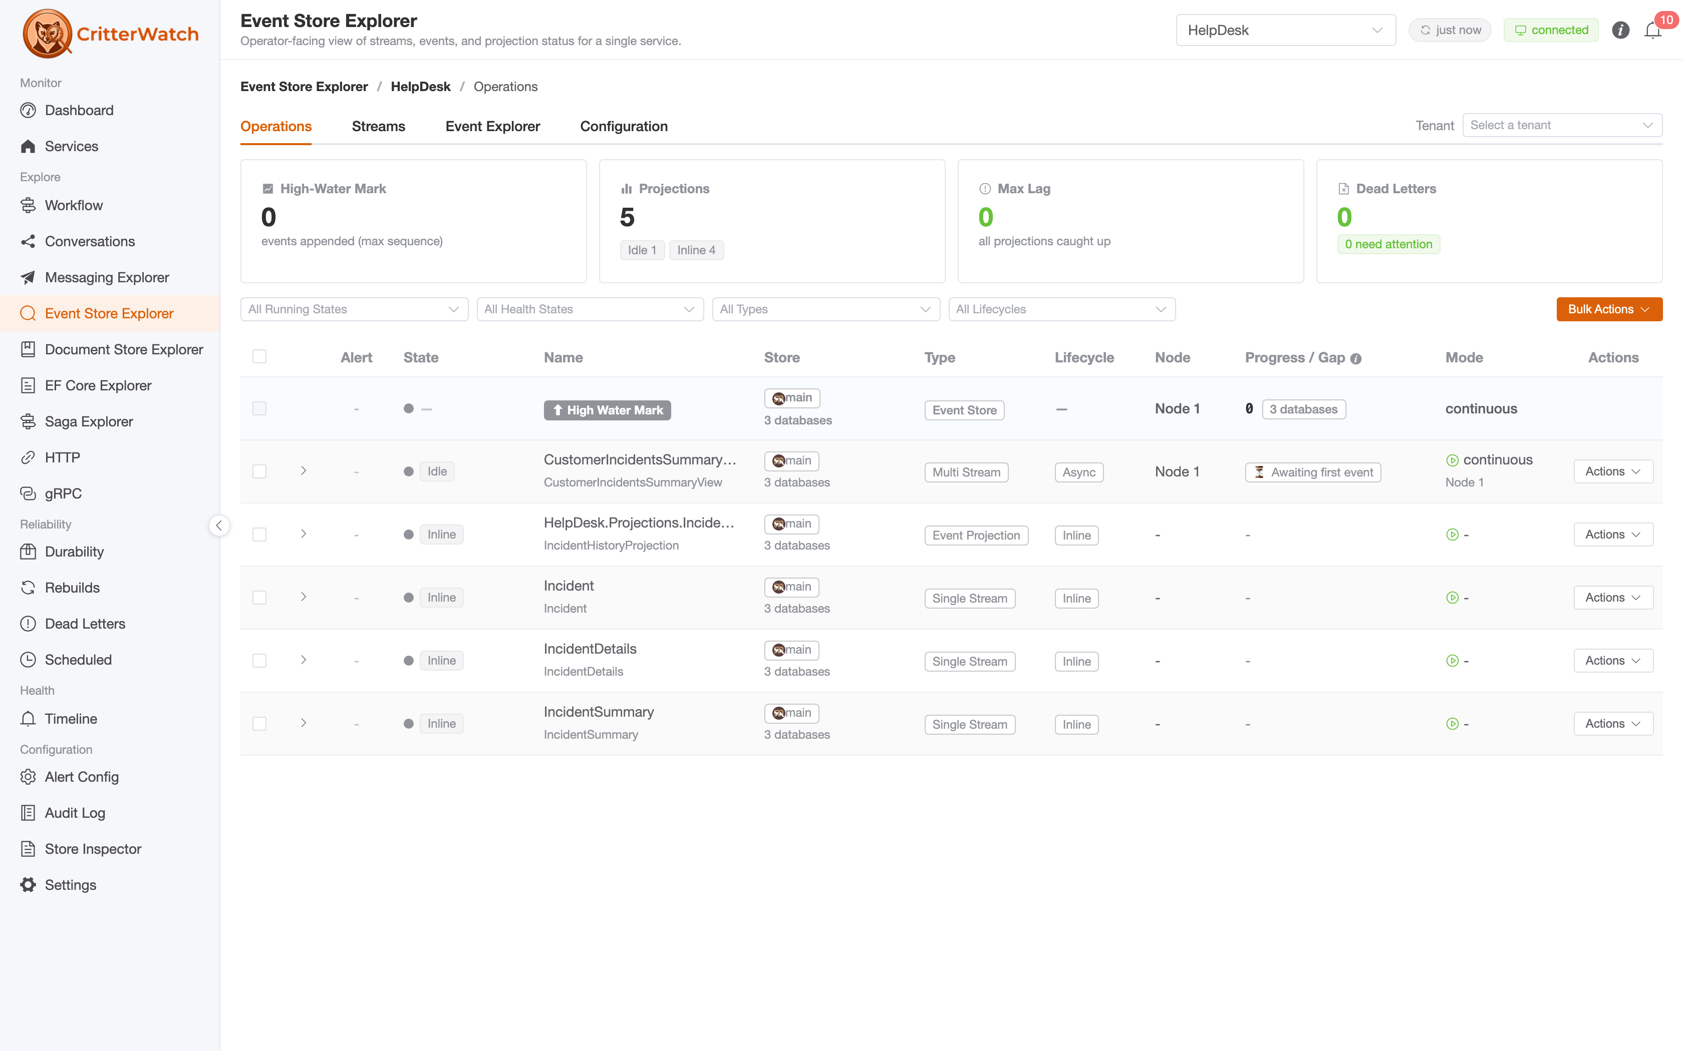1683x1051 pixels.
Task: Collapse the sidebar with the arrow handle
Action: (219, 525)
